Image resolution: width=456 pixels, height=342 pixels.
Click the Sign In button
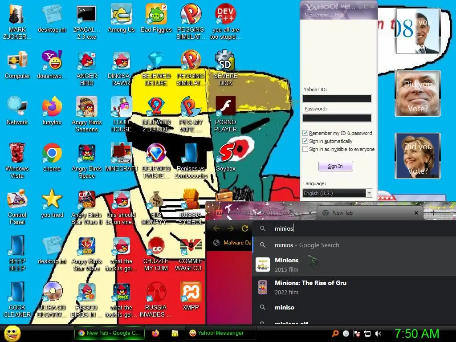[x=335, y=167]
